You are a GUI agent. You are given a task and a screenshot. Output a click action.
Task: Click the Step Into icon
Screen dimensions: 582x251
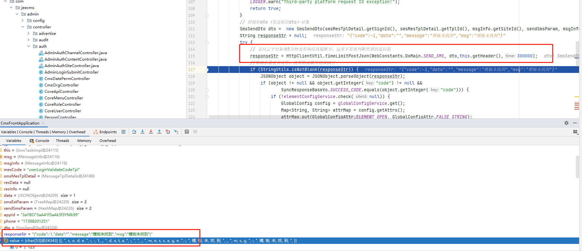[143, 132]
